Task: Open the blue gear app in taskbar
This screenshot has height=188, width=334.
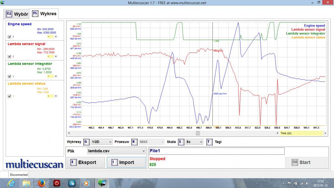Action: pos(72,183)
